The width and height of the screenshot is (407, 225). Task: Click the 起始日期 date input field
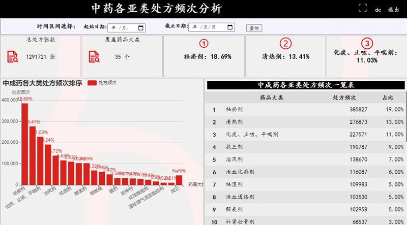tap(126, 28)
